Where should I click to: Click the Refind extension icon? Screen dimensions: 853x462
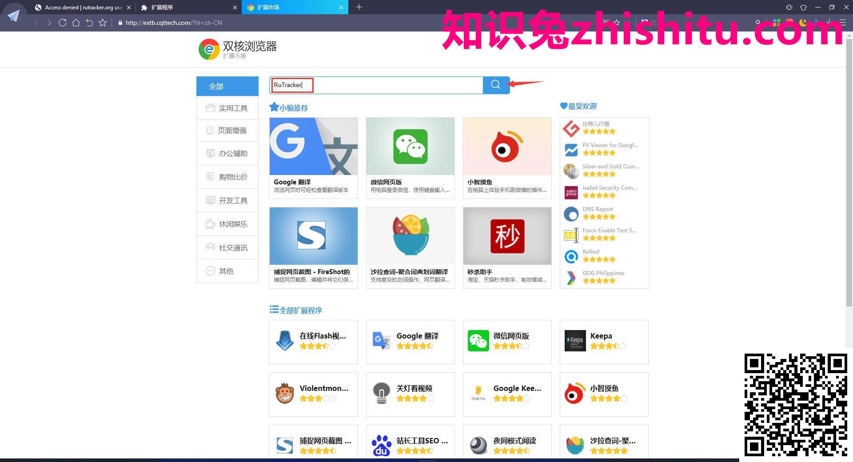tap(571, 256)
